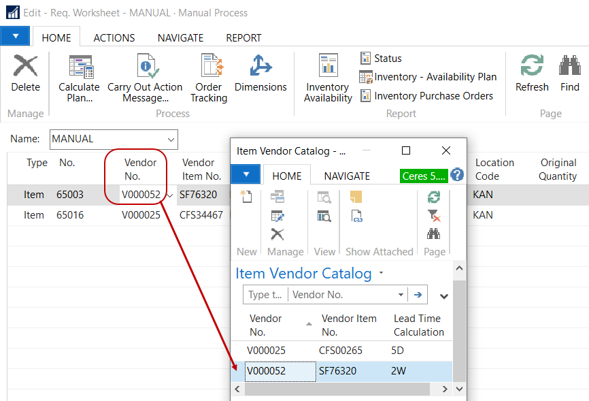
Task: Expand the Name MANUAL dropdown
Action: [170, 140]
